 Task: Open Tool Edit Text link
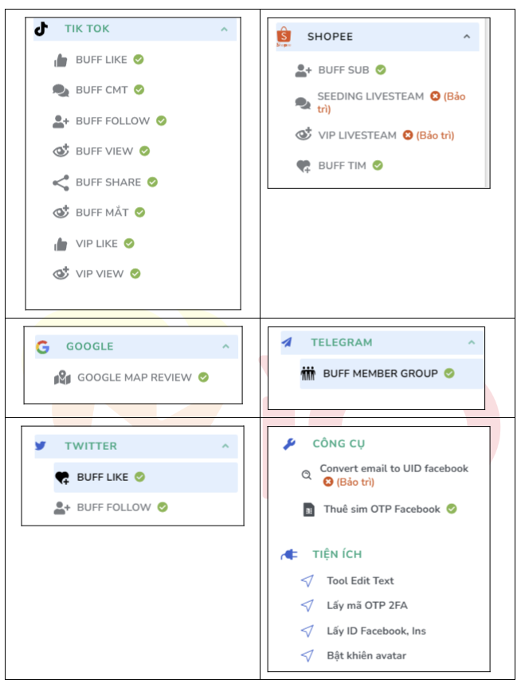[x=360, y=580]
